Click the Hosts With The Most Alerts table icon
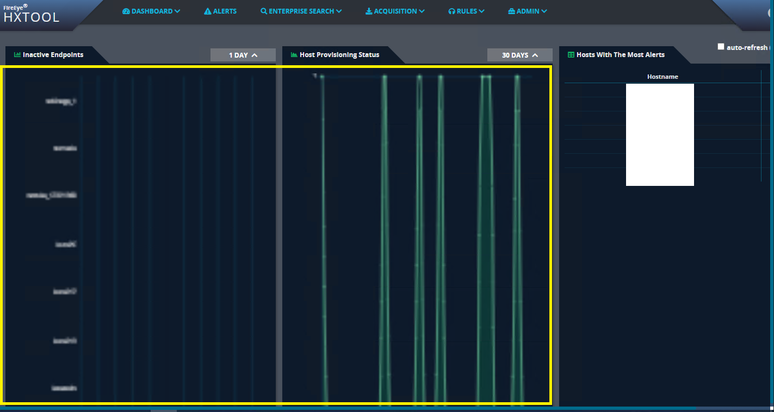This screenshot has width=774, height=412. tap(571, 54)
